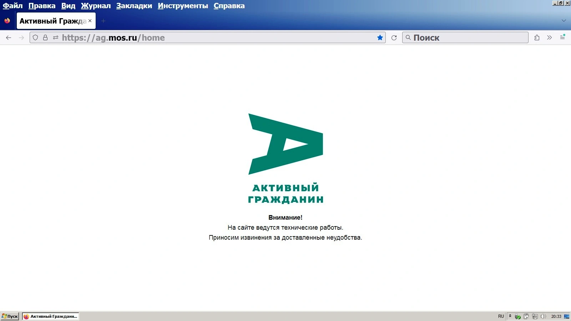Open the Справка menu

pos(229,6)
